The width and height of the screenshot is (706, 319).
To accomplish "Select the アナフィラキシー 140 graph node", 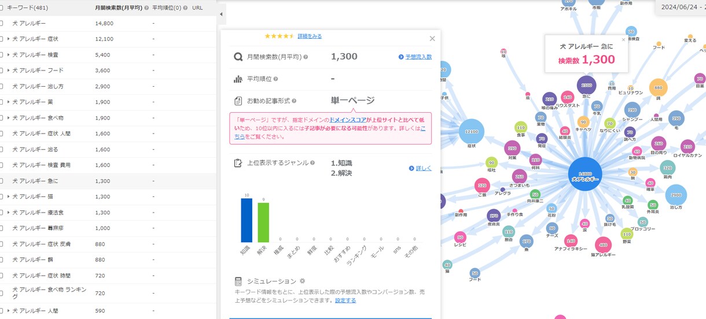I will pos(571,242).
